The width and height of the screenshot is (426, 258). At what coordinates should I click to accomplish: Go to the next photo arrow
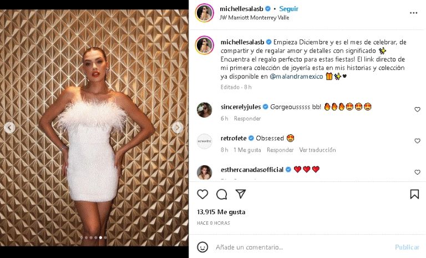[x=177, y=128]
